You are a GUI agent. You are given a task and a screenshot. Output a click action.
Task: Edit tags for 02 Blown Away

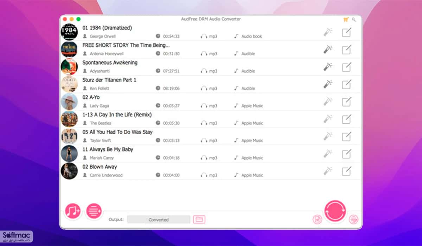[346, 171]
